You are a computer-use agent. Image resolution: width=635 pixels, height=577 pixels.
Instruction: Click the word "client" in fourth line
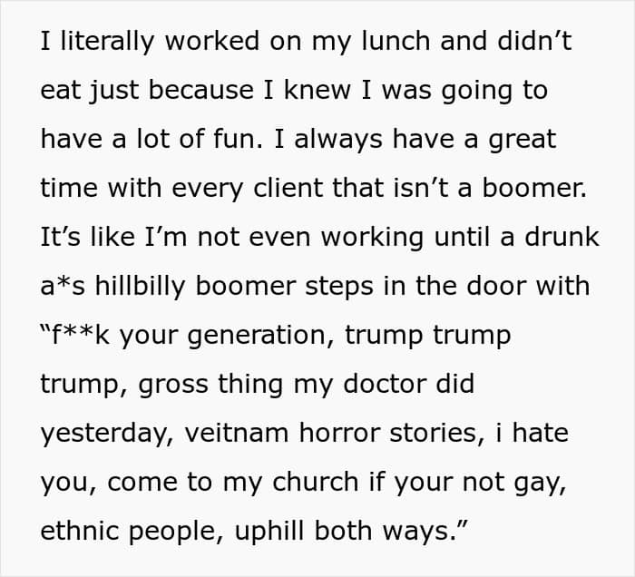pyautogui.click(x=288, y=188)
